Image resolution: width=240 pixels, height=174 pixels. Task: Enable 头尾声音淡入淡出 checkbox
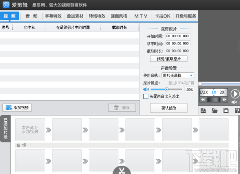tap(146, 96)
